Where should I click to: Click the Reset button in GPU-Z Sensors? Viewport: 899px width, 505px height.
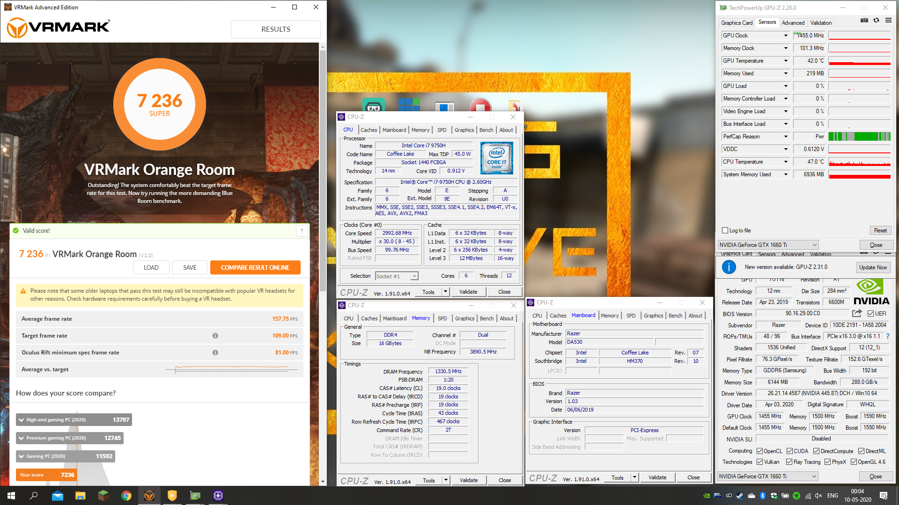pos(880,231)
